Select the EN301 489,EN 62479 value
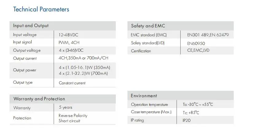This screenshot has height=132, width=254. click(x=208, y=35)
